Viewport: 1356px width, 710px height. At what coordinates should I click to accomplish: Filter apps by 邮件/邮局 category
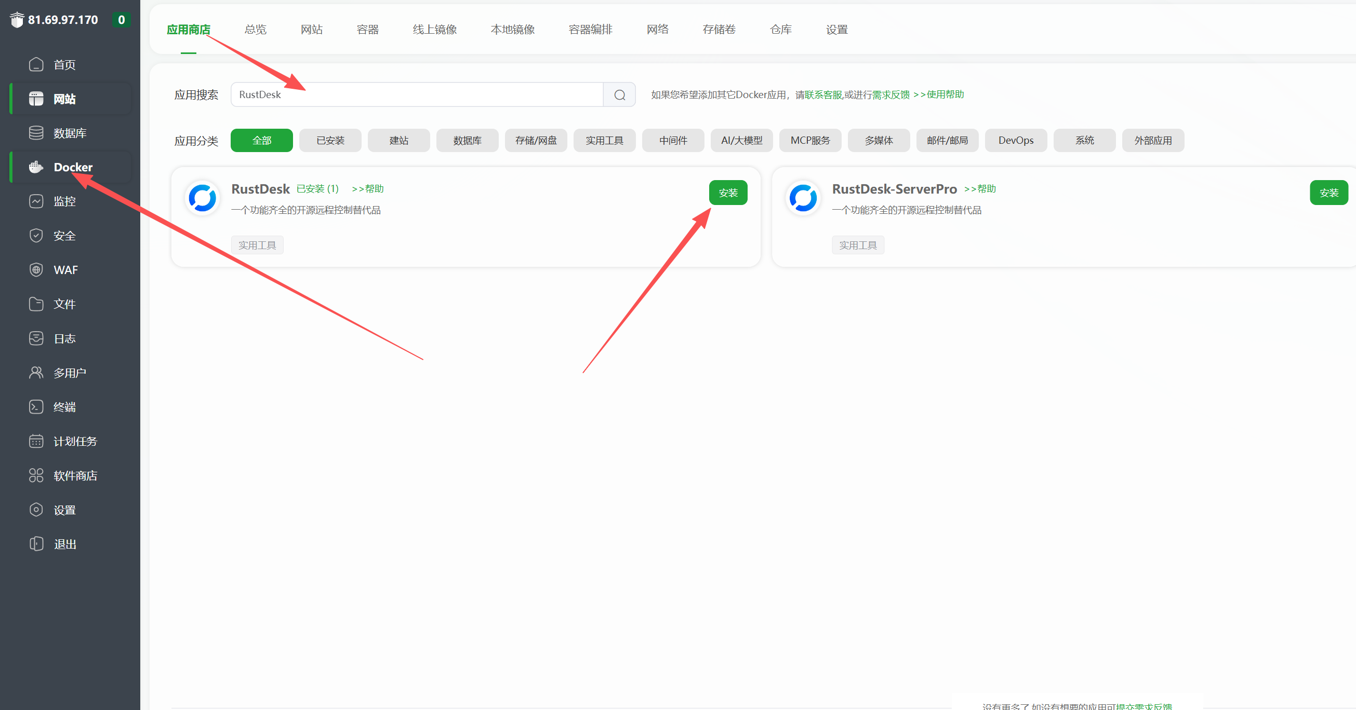pos(947,141)
